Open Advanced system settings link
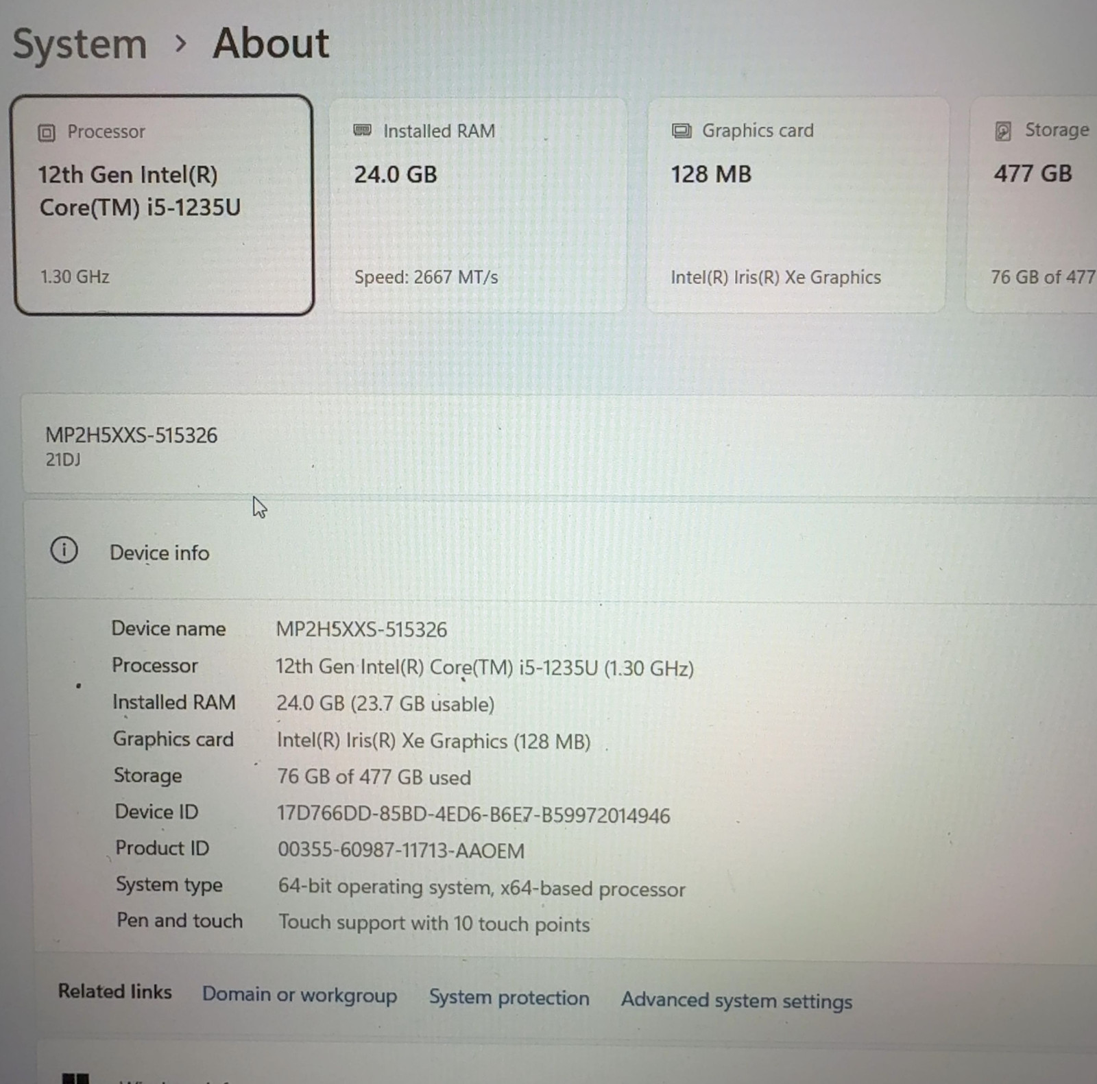Image resolution: width=1097 pixels, height=1084 pixels. (736, 1001)
